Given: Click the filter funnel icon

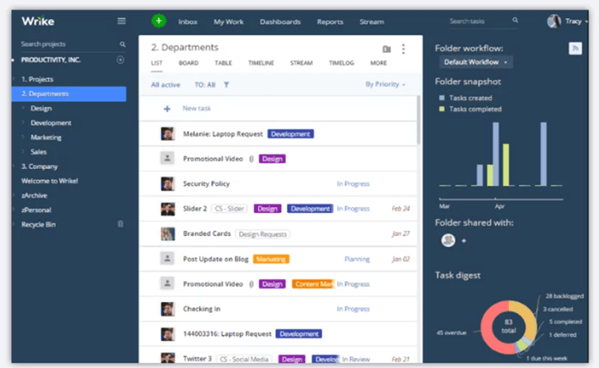Looking at the screenshot, I should coord(226,84).
